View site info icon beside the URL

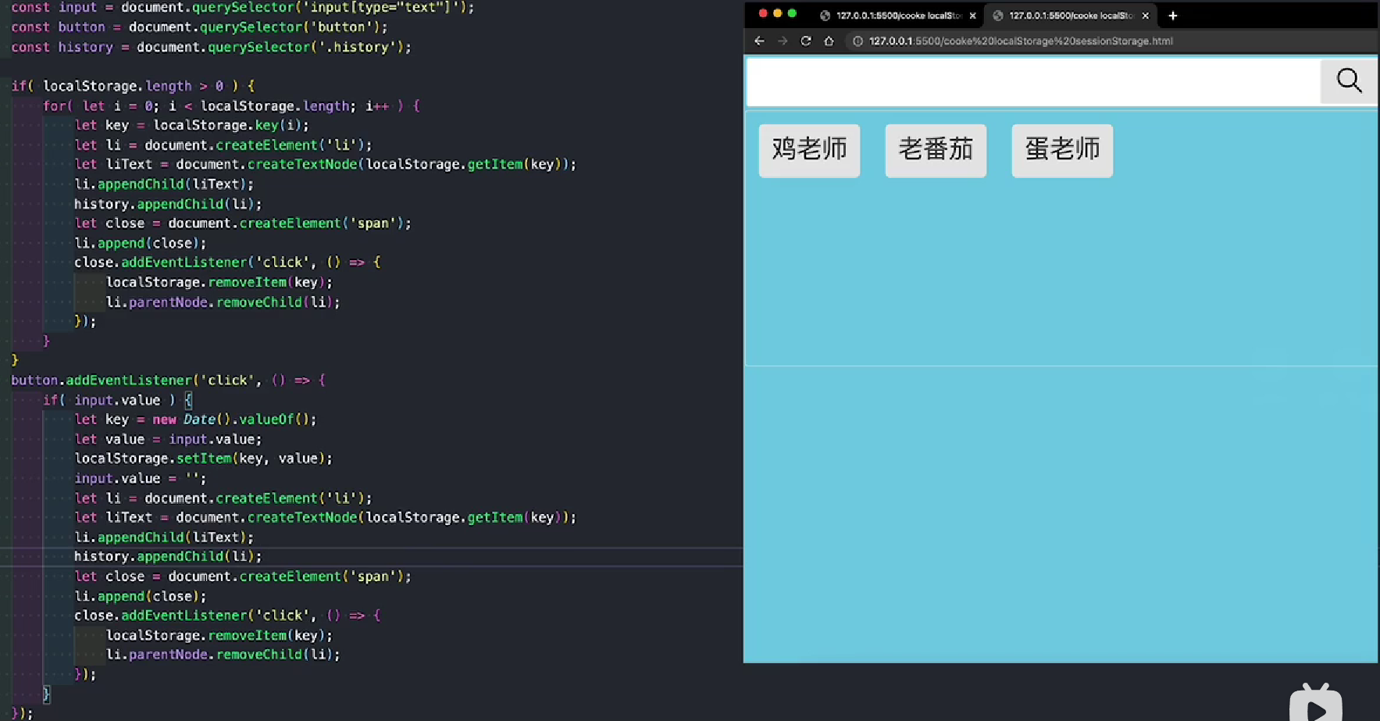[x=858, y=41]
